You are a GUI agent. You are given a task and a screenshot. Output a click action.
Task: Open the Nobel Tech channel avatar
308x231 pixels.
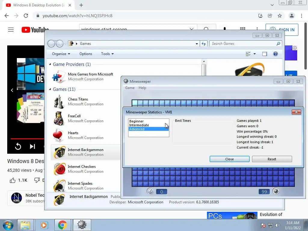(17, 198)
